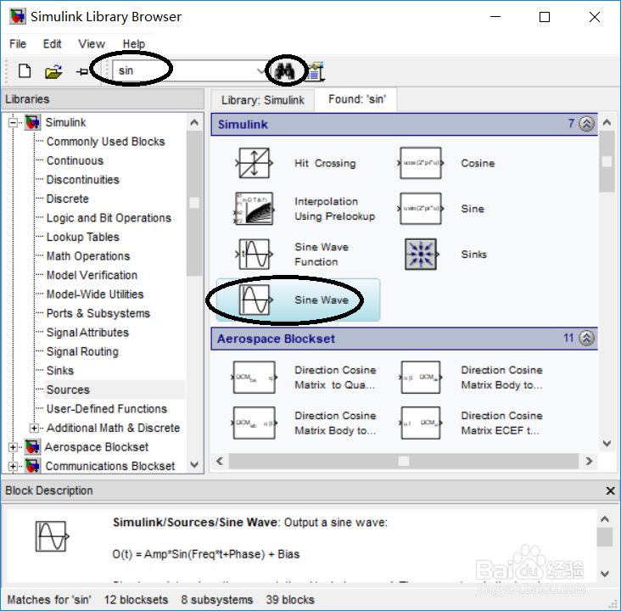This screenshot has height=611, width=621.
Task: Select Model Verification in library tree
Action: tap(92, 275)
